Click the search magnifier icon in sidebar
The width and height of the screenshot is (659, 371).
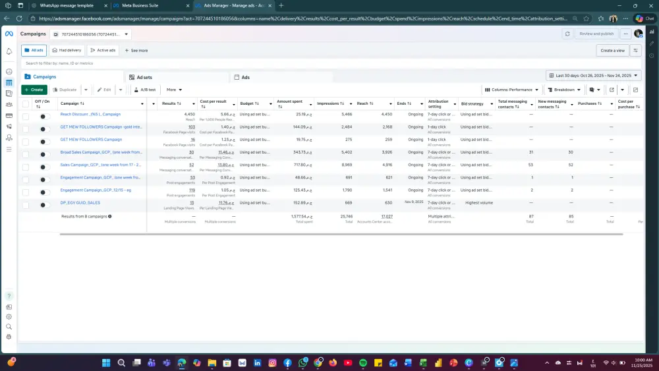[x=9, y=326]
